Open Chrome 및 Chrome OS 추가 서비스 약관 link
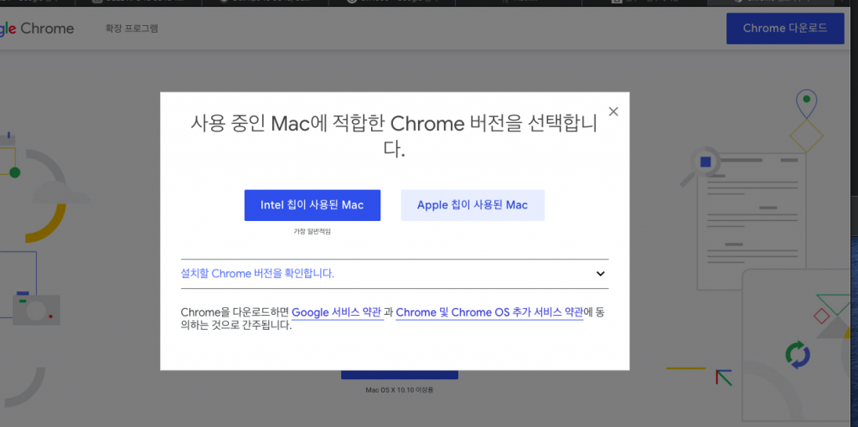The width and height of the screenshot is (858, 427). click(x=489, y=313)
